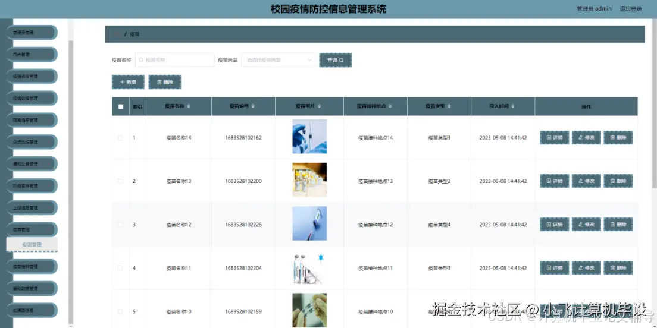The height and width of the screenshot is (328, 657).
Task: Click 删除 for row 疫苗名称13
Action: pyautogui.click(x=618, y=181)
